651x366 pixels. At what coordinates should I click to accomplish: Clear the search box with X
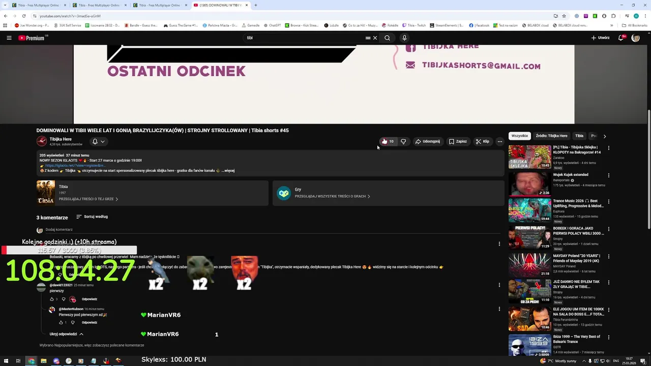pyautogui.click(x=375, y=38)
